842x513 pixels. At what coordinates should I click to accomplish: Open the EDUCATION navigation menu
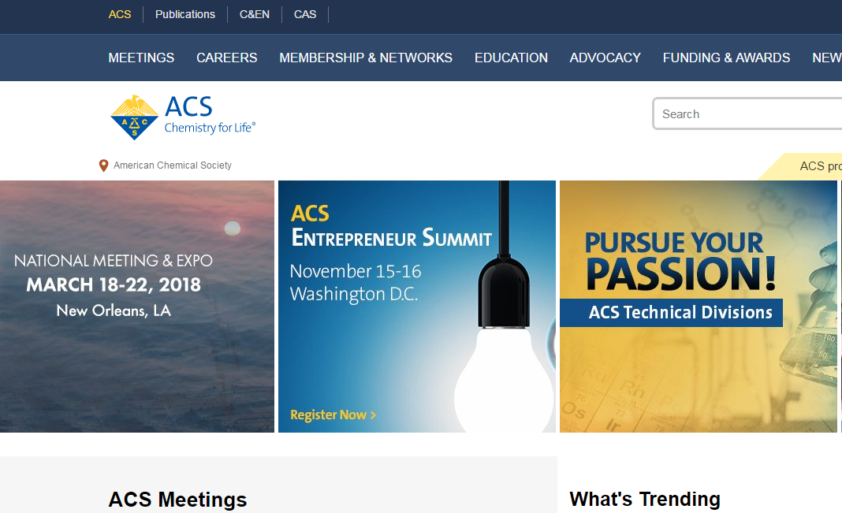[511, 58]
